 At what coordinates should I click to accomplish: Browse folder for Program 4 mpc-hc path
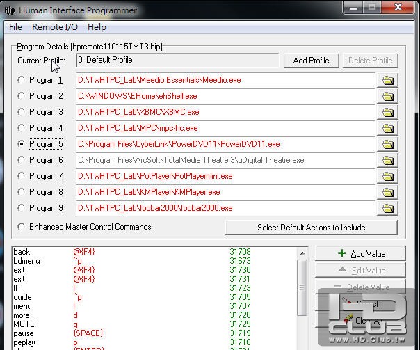(387, 128)
